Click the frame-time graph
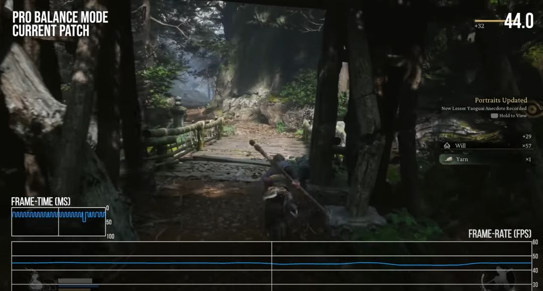This screenshot has height=291, width=543. (58, 222)
